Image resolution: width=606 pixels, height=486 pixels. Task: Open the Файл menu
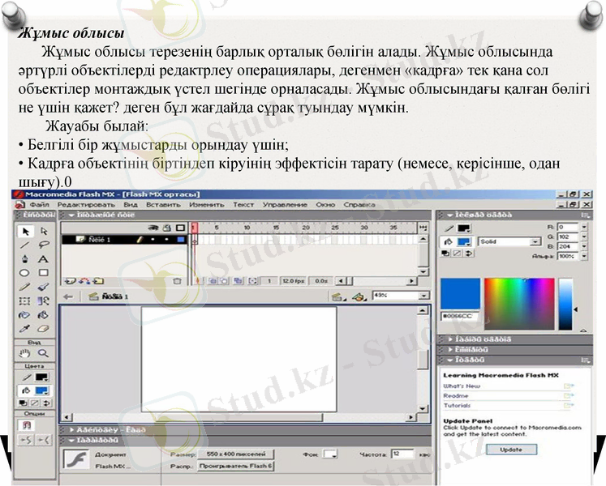point(40,205)
